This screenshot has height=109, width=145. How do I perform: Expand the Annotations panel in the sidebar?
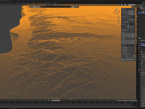[125, 50]
